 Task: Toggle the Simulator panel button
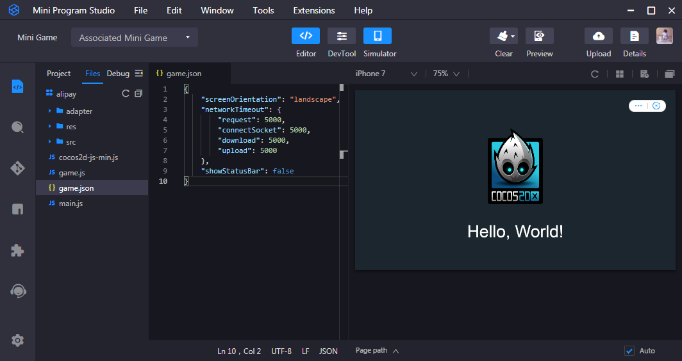click(x=377, y=36)
